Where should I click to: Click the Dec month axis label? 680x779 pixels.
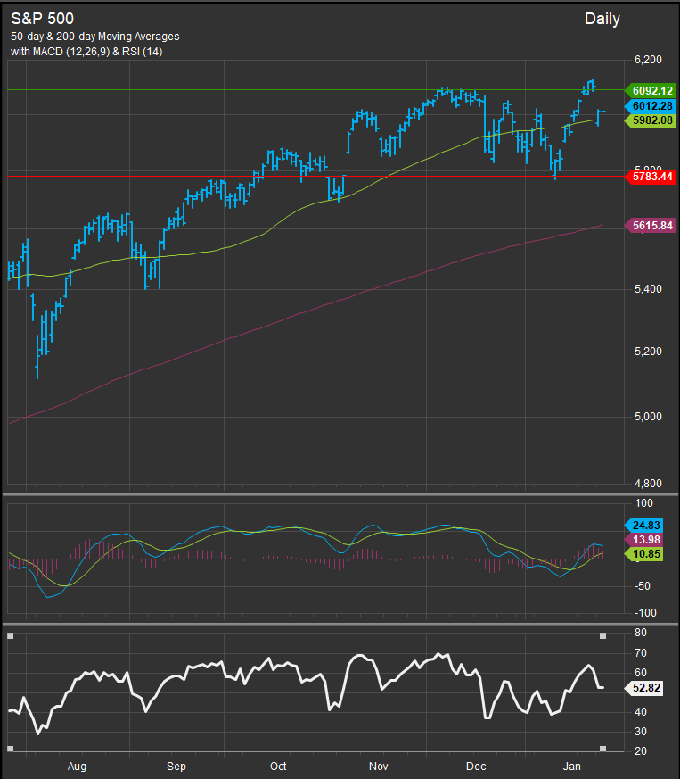click(x=476, y=767)
